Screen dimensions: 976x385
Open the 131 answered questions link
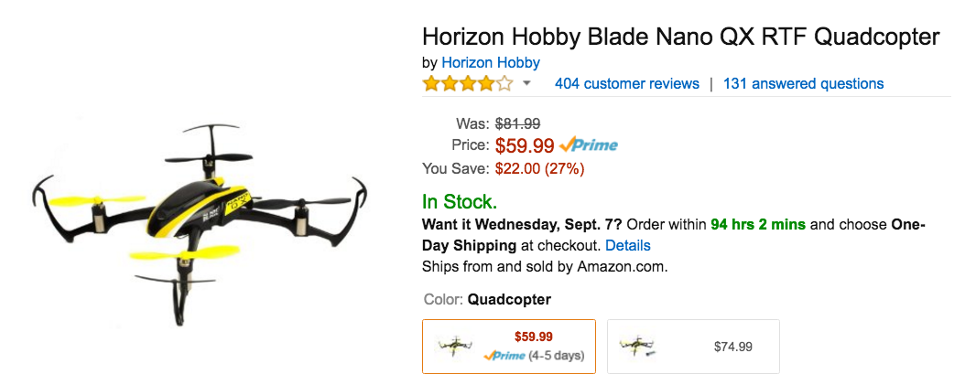click(803, 84)
